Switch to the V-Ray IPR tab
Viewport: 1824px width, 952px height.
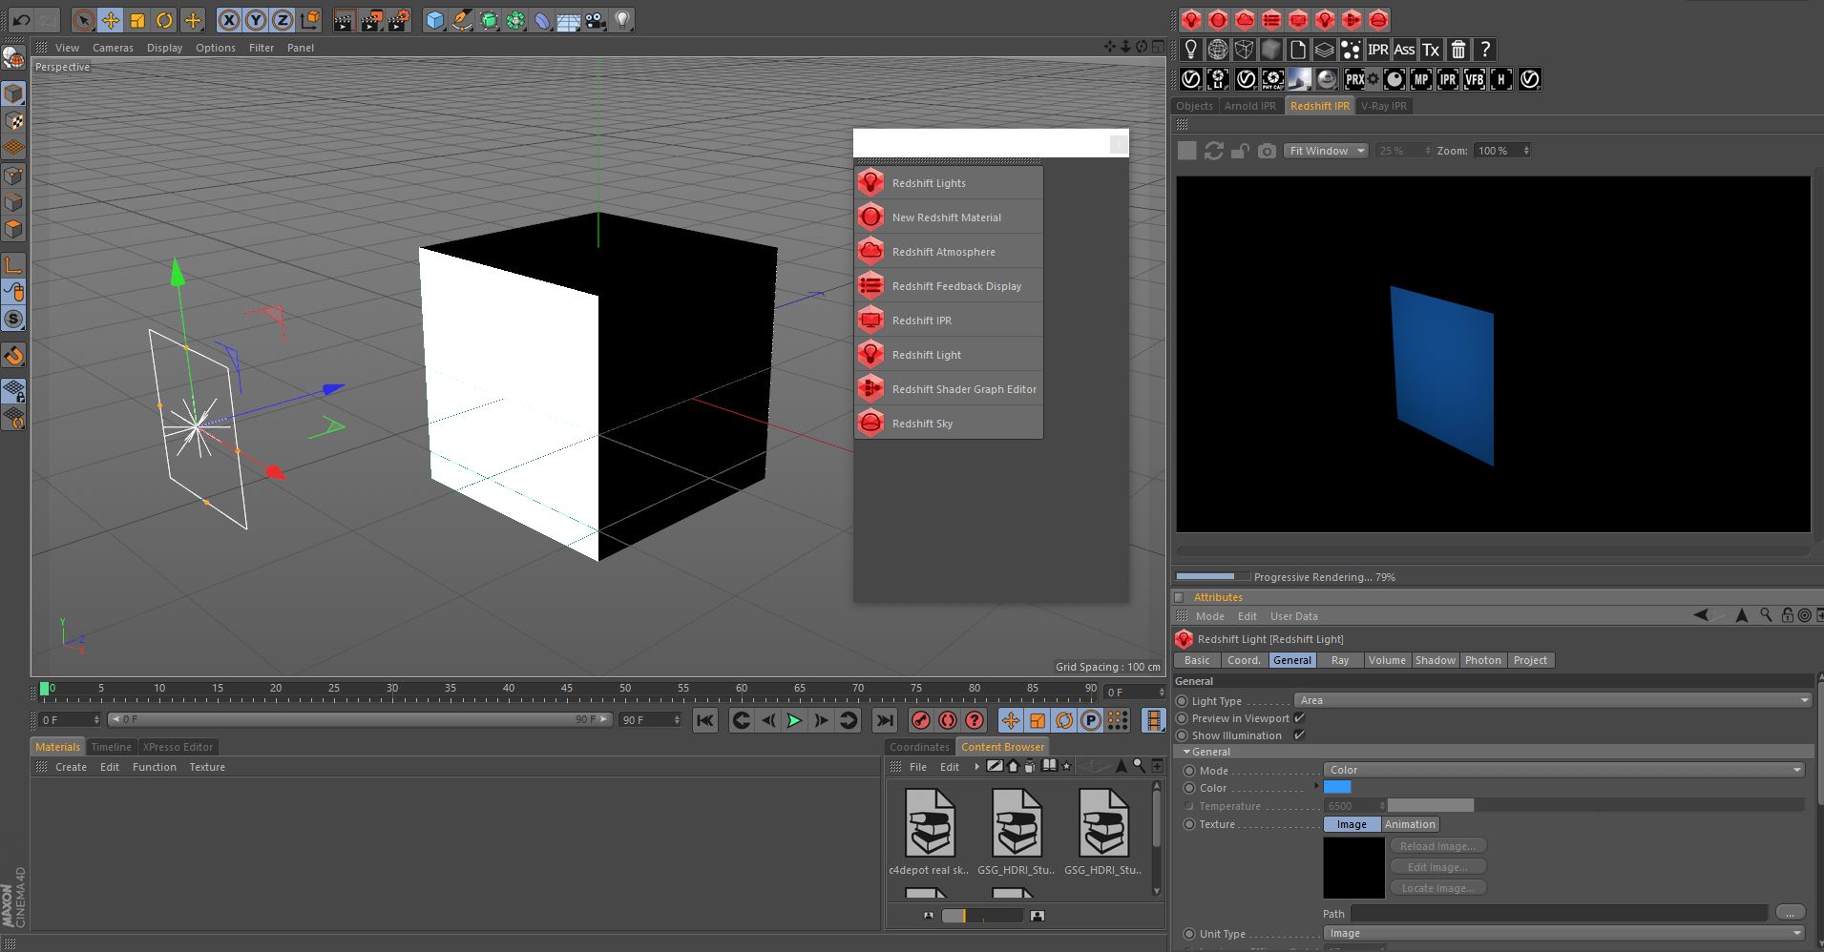coord(1383,106)
